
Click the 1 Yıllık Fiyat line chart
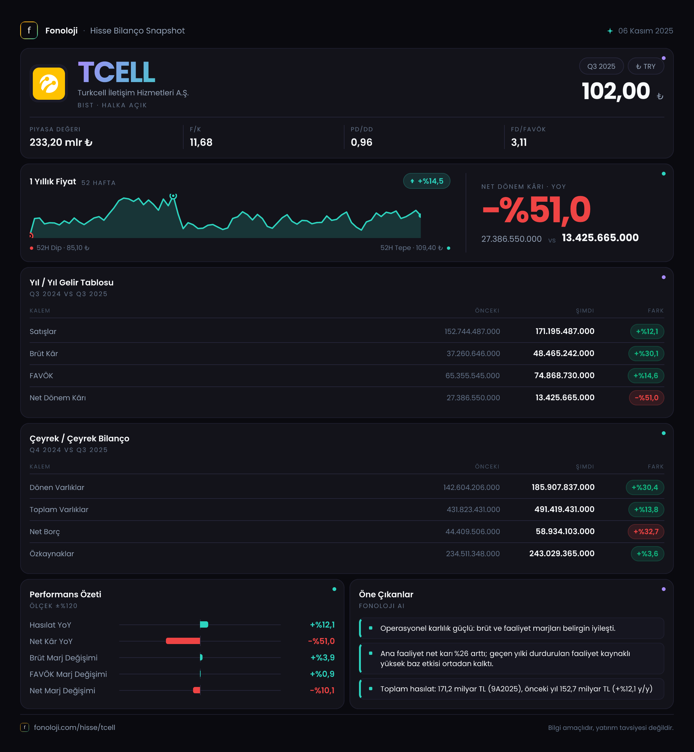pyautogui.click(x=225, y=216)
